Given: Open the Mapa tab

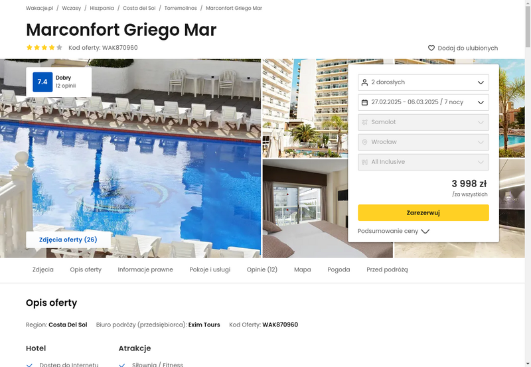Looking at the screenshot, I should click(303, 269).
